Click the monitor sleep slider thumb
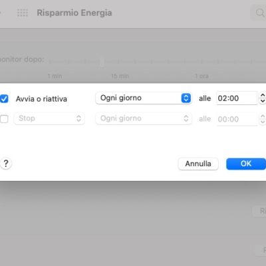The width and height of the screenshot is (266, 266). (102, 61)
